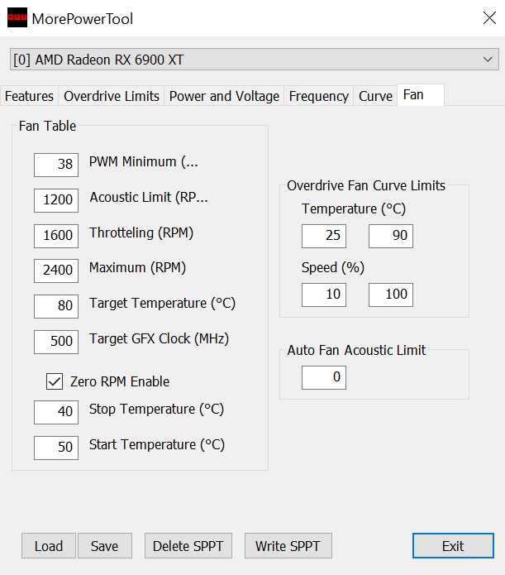The width and height of the screenshot is (505, 575).
Task: Select the Acoustic Limit RPM field
Action: (x=56, y=200)
